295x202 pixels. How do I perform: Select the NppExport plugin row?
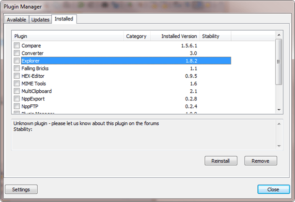coord(123,99)
